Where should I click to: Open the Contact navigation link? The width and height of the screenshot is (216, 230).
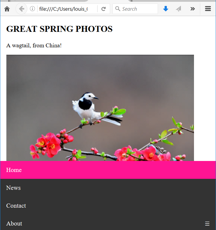click(108, 206)
